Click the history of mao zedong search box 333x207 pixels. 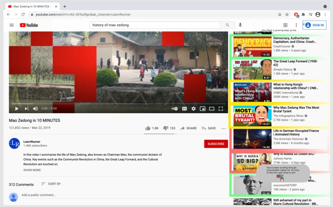click(155, 25)
